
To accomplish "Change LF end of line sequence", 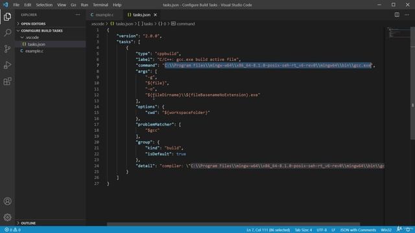I will tap(333, 230).
